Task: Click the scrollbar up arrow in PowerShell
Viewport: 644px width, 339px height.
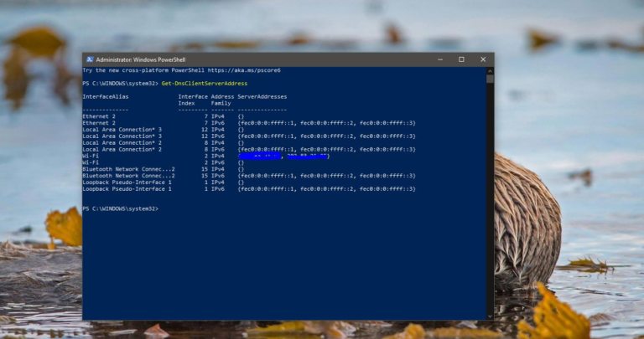Action: click(x=490, y=71)
